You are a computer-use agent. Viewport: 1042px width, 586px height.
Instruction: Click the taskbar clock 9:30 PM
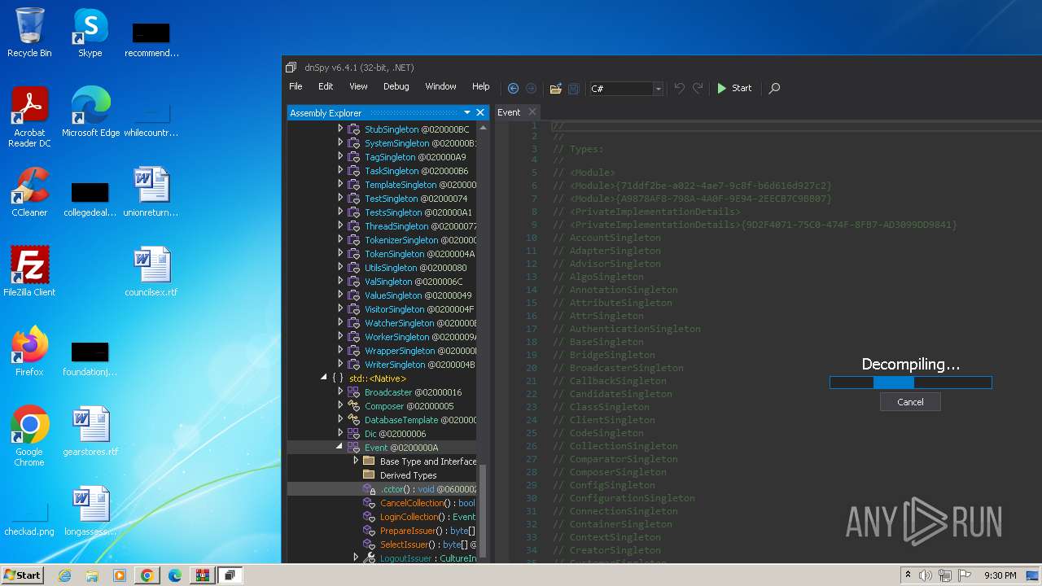1000,575
